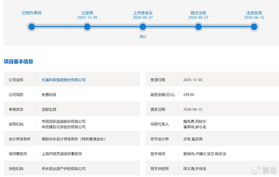Click the 德勤华永会计师事务所 value
This screenshot has height=177, width=279.
(74, 139)
